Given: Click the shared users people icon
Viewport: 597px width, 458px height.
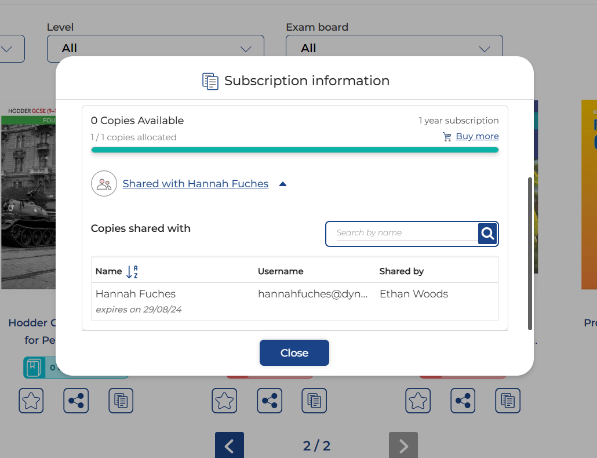Looking at the screenshot, I should coord(104,184).
